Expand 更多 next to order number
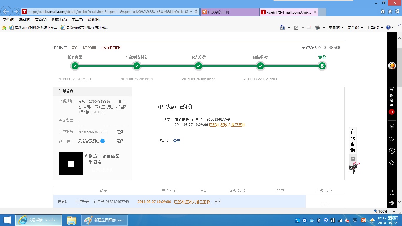Screen dimensions: 402x226 (x=120, y=132)
